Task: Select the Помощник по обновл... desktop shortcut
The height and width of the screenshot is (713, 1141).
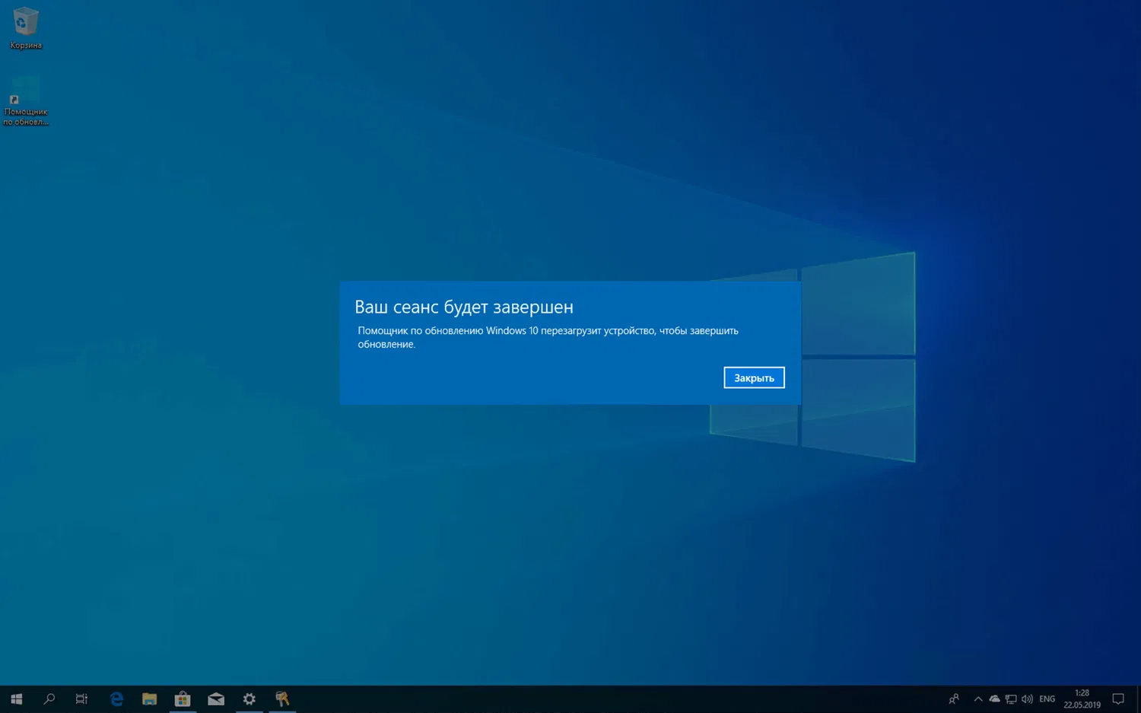Action: [26, 100]
